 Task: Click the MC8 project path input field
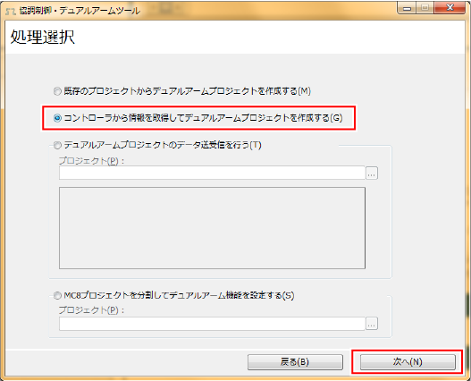click(x=212, y=324)
